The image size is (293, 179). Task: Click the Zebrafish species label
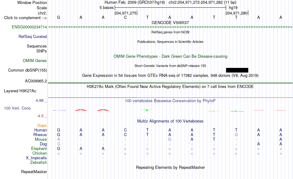coord(39,162)
